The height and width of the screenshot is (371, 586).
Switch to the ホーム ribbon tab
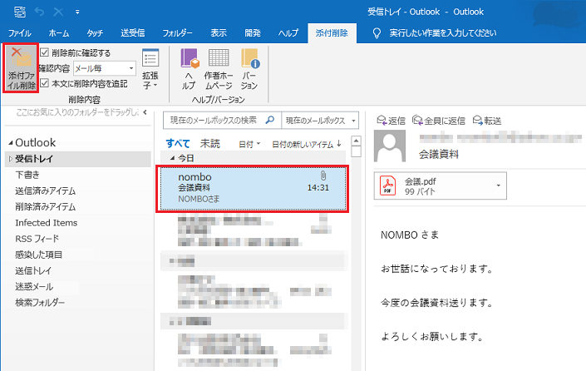[59, 32]
